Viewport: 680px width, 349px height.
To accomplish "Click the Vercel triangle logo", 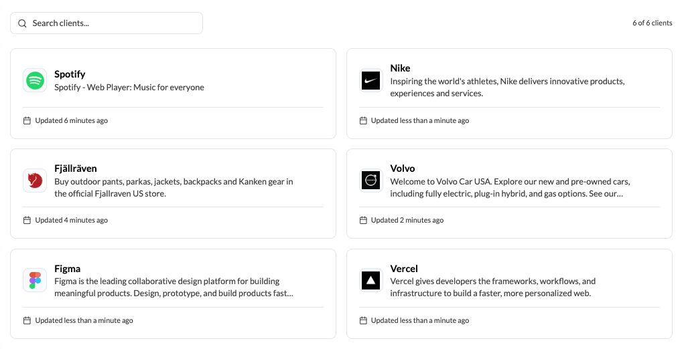I will [370, 281].
